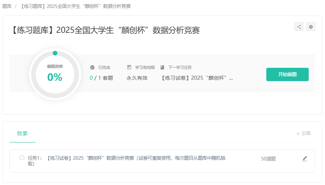Viewport: 325px width, 185px height.
Task: Select the radio circle for 任务1
Action: pos(22,158)
